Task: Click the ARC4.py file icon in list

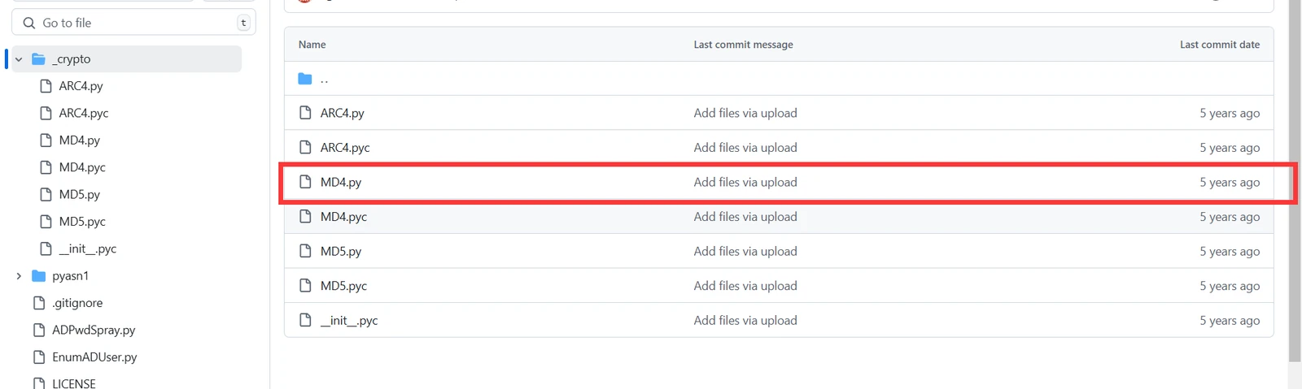Action: tap(305, 113)
